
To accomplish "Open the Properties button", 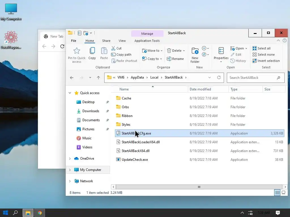I will pyautogui.click(x=221, y=55).
